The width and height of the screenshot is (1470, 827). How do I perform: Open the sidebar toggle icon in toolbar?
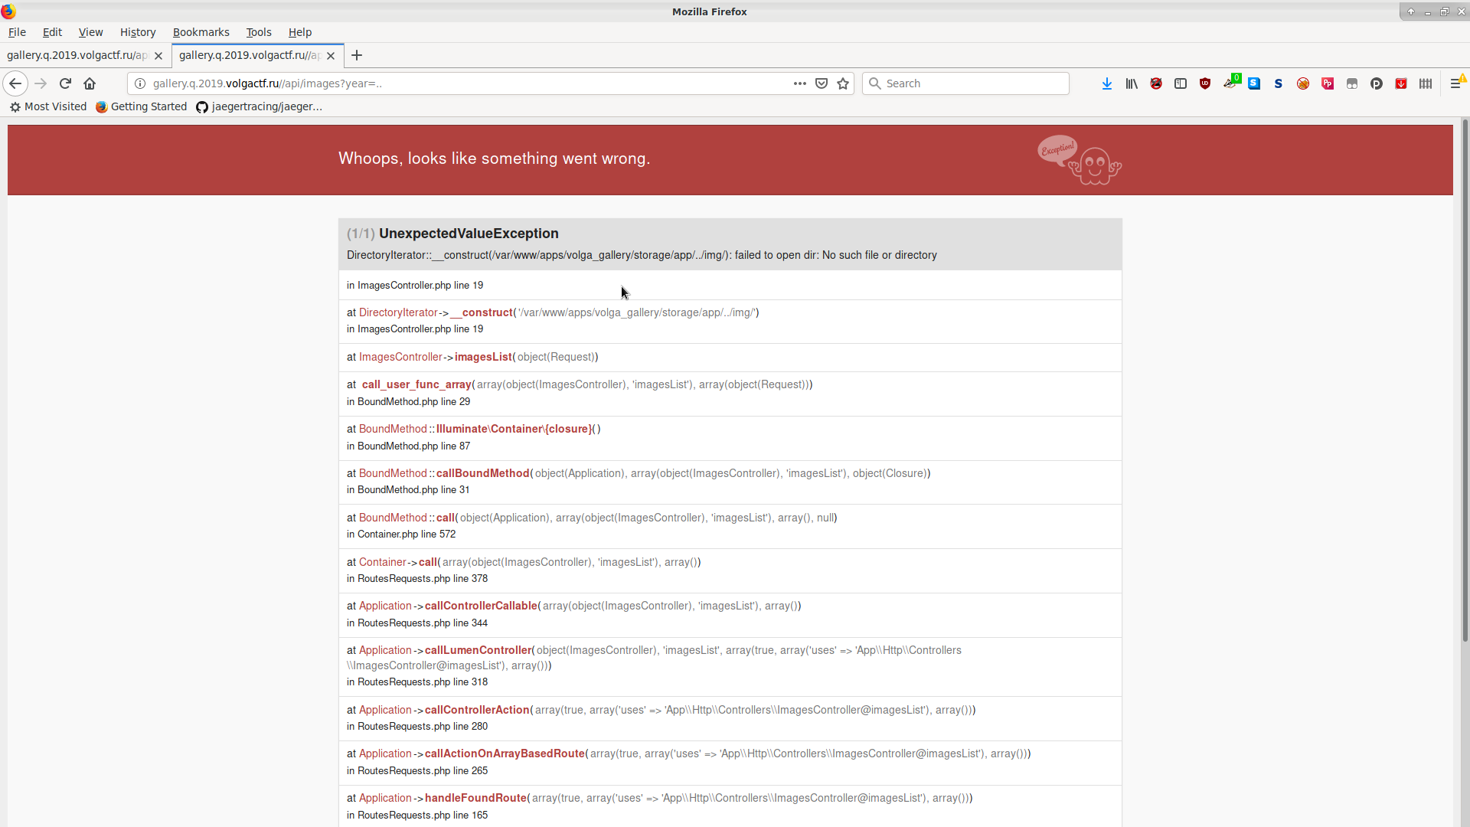coord(1181,83)
